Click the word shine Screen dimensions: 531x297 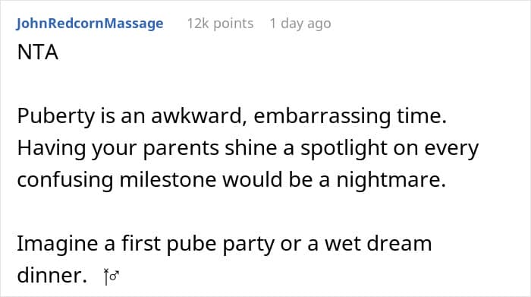[251, 147]
